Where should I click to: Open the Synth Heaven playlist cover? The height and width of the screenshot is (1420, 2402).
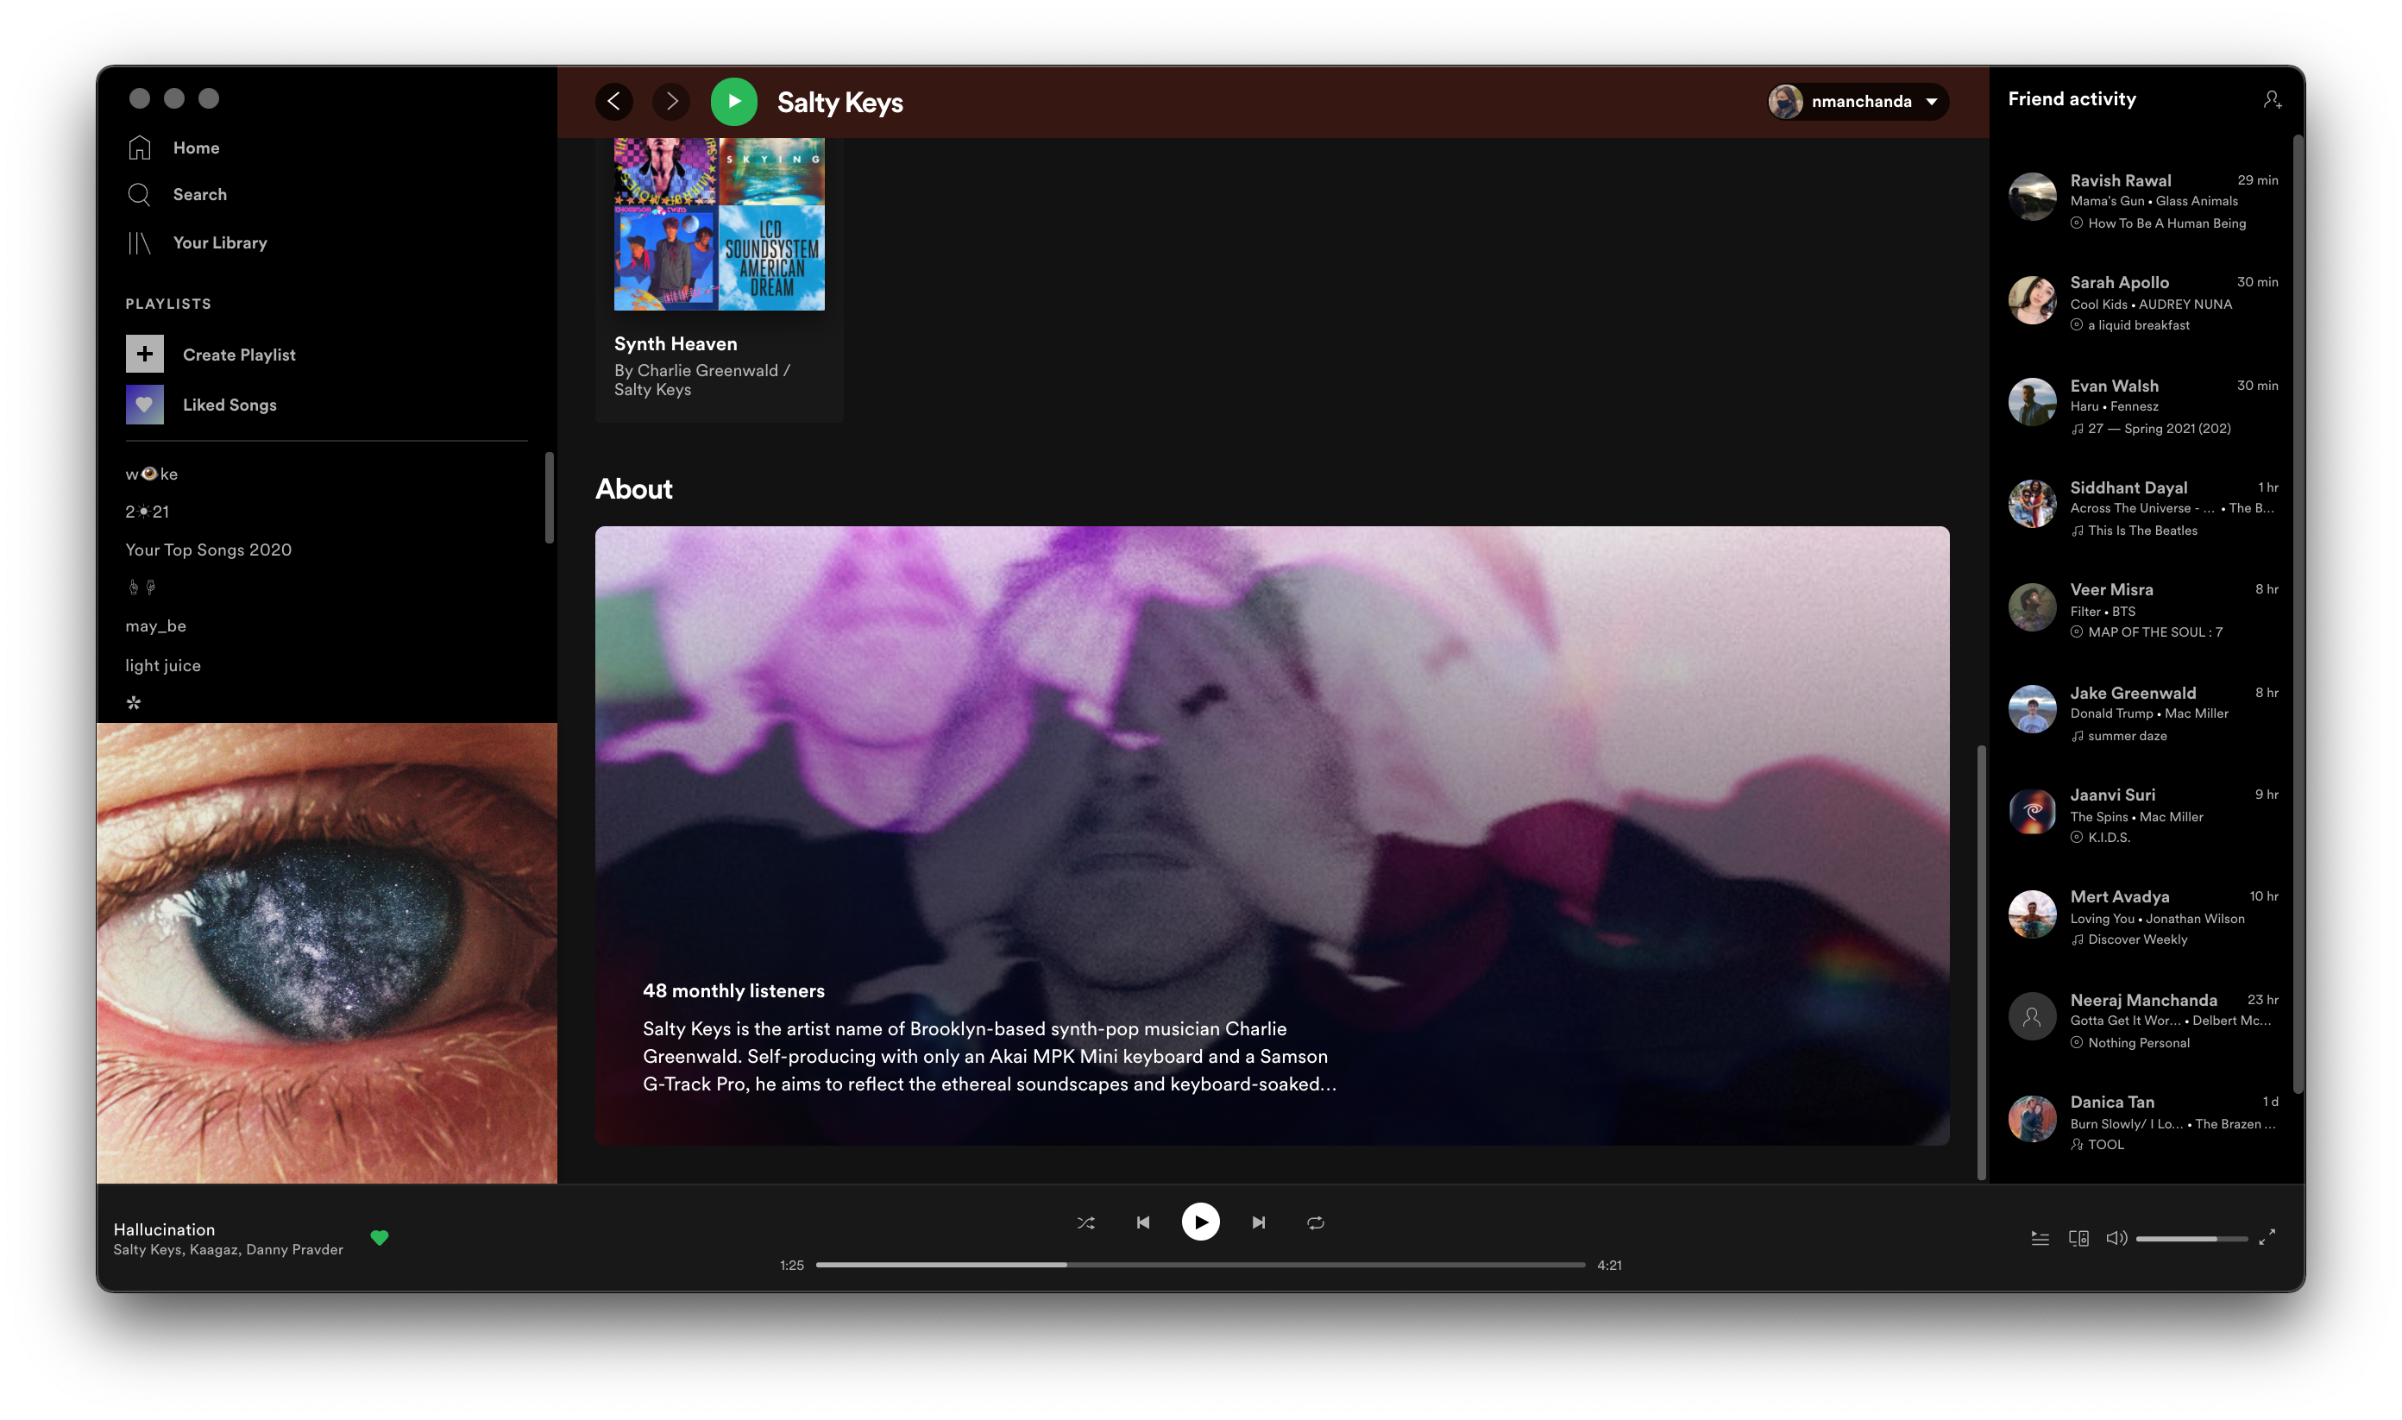[719, 224]
